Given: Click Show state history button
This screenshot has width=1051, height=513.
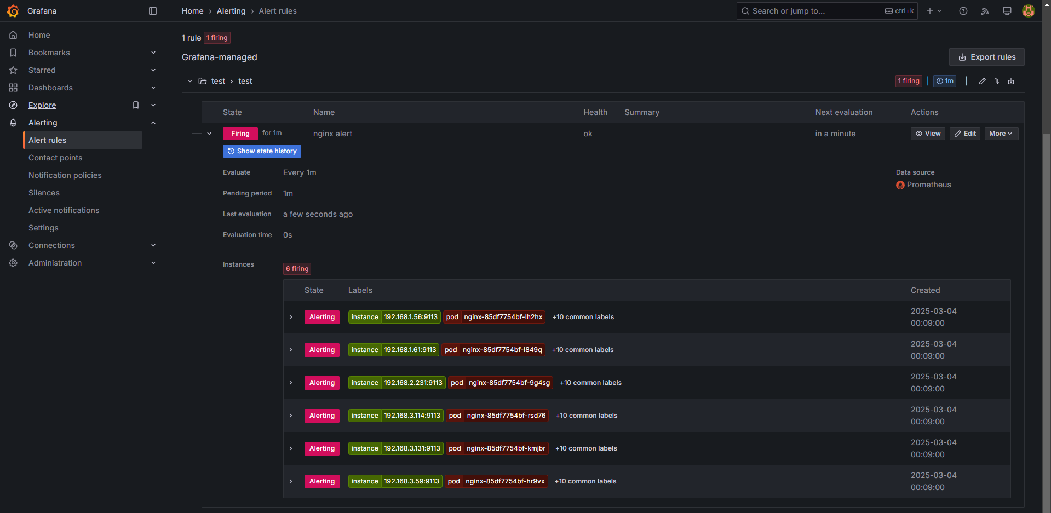Looking at the screenshot, I should click(262, 151).
